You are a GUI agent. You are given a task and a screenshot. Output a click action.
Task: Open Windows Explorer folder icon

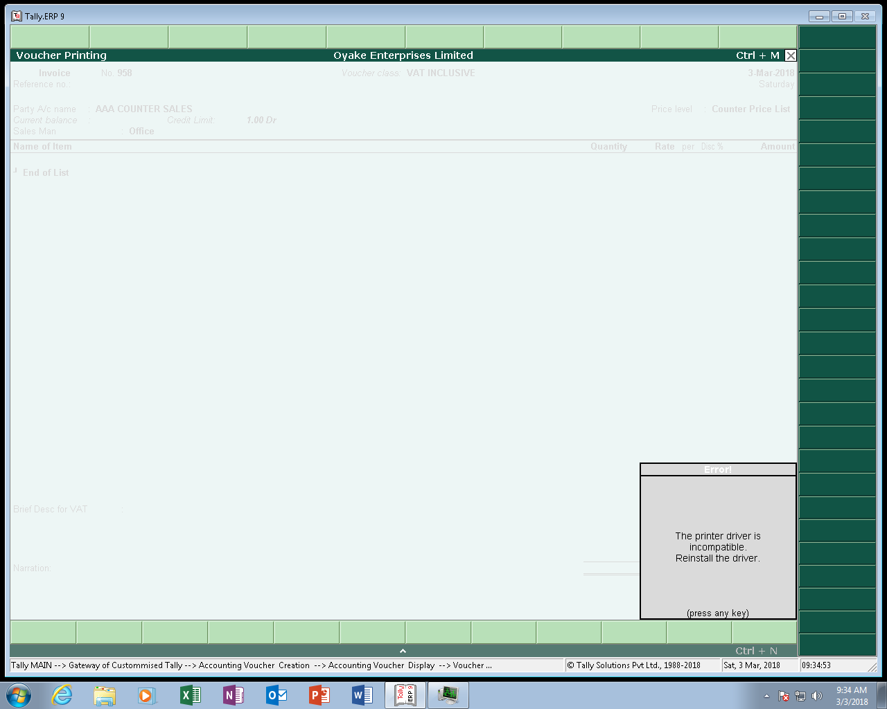[x=105, y=695]
